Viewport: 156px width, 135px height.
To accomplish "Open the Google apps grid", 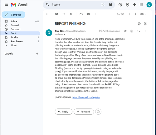I will tap(141, 5).
